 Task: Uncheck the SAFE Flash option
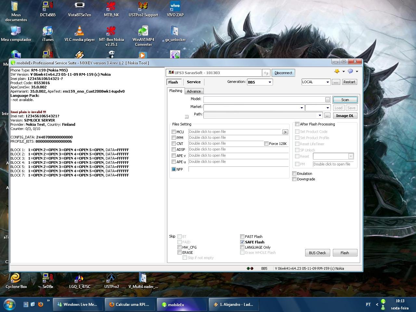(242, 242)
